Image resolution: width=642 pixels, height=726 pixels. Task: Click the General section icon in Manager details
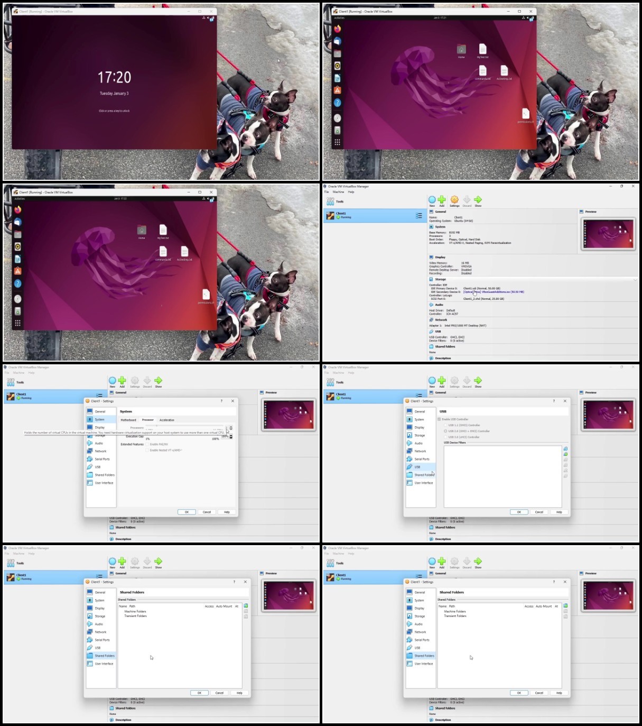[431, 212]
